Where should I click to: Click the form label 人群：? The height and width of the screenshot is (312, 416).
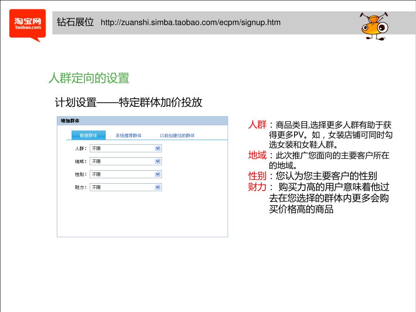[x=81, y=148]
